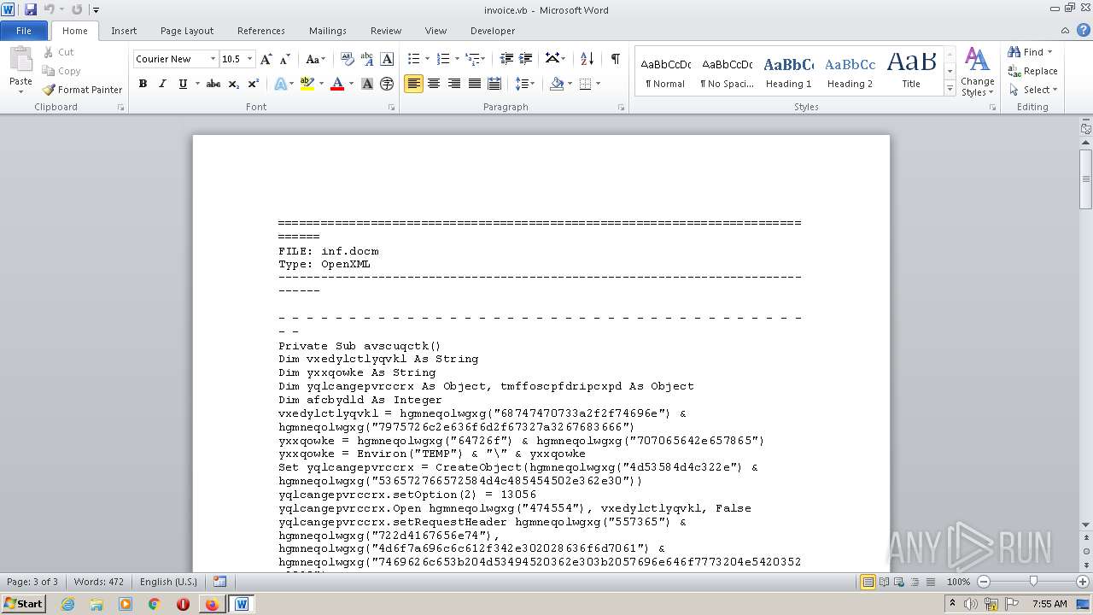The width and height of the screenshot is (1093, 615).
Task: Click the Sort icon
Action: (x=587, y=59)
